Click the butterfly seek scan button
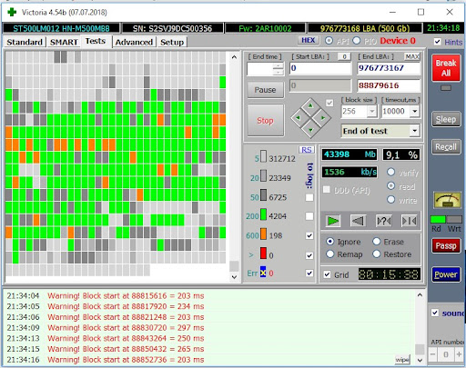This screenshot has height=368, width=466. [x=409, y=221]
